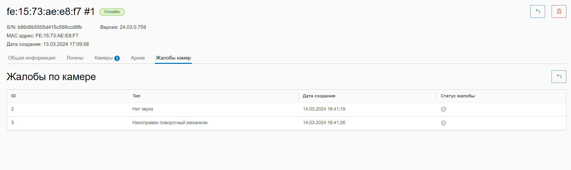Go to the Архив tab
The width and height of the screenshot is (571, 170).
click(138, 58)
